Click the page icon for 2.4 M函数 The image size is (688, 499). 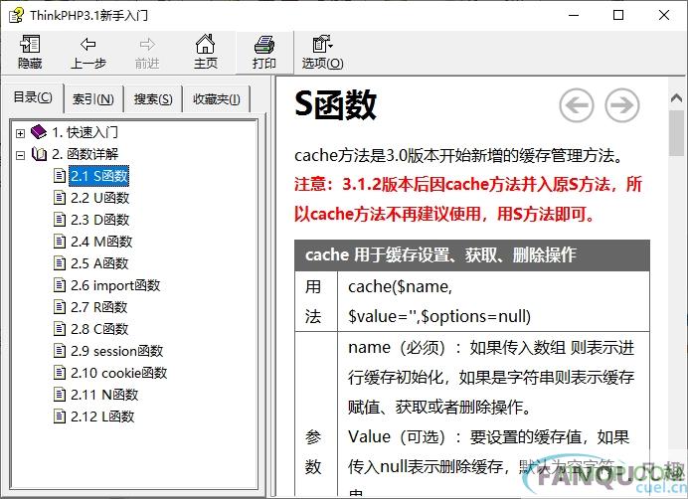click(60, 242)
